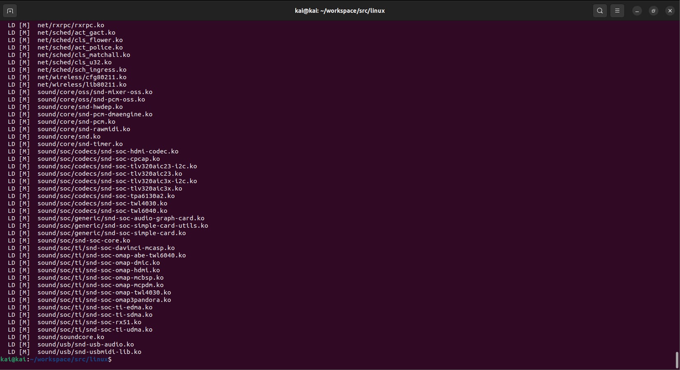Click sound/usb/snd-usbmidi-lib.ko line

tap(75, 352)
